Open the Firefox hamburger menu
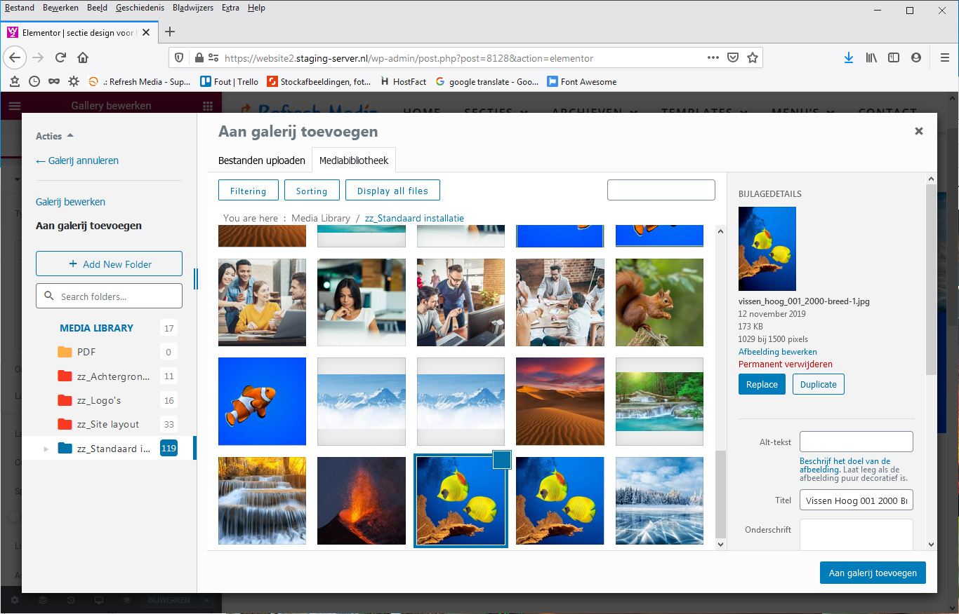Viewport: 959px width, 614px height. [944, 57]
